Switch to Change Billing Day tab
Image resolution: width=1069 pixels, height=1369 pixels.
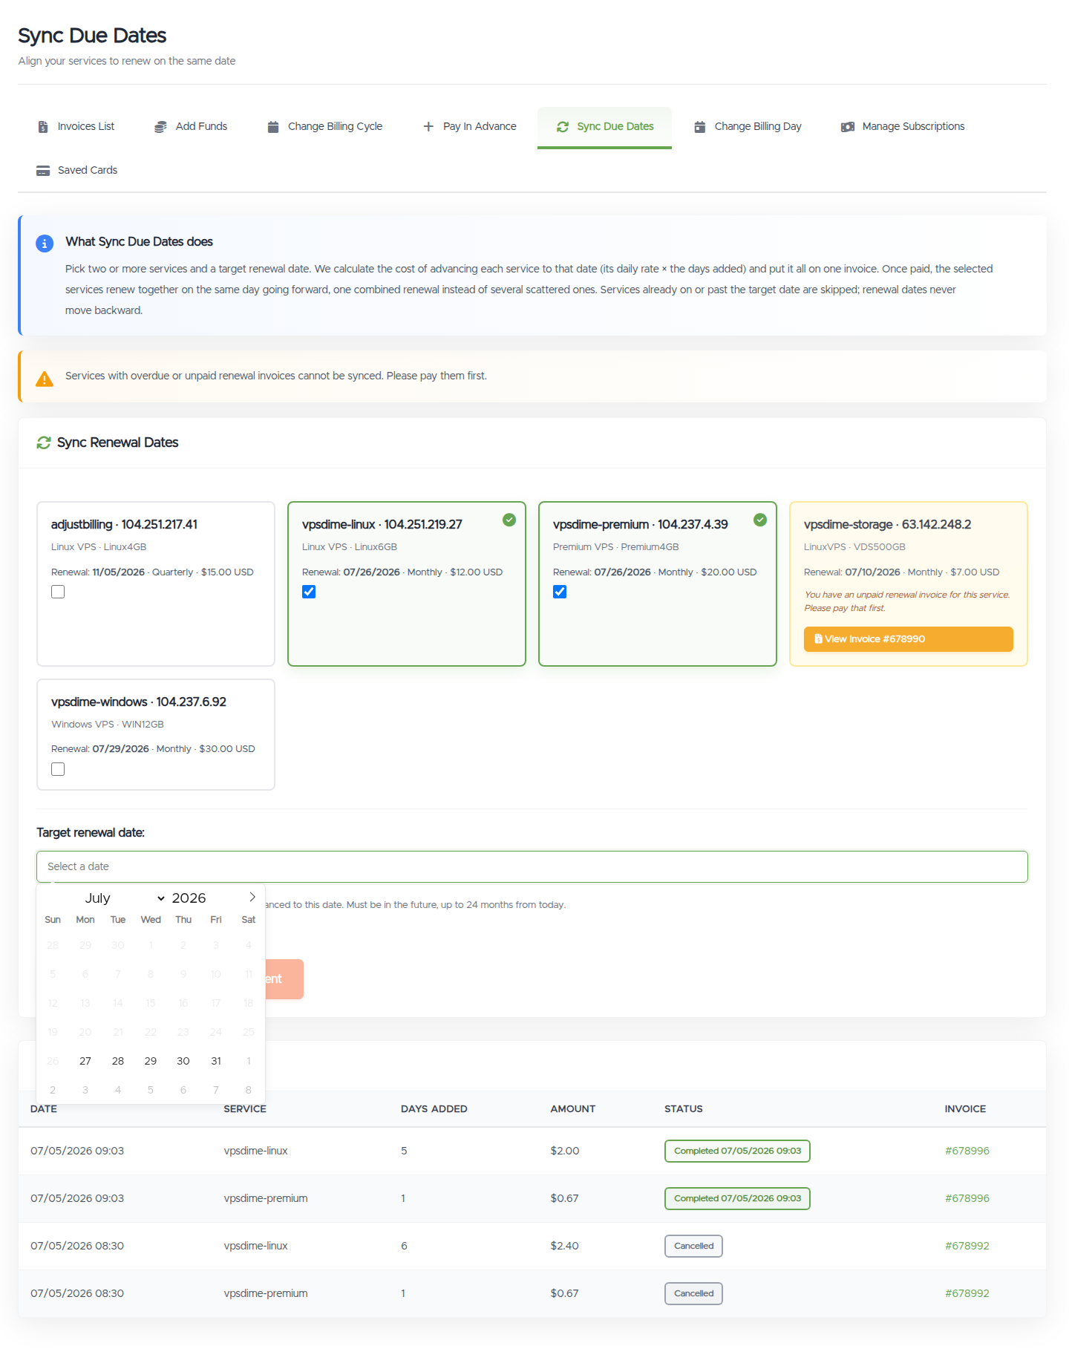coord(748,127)
